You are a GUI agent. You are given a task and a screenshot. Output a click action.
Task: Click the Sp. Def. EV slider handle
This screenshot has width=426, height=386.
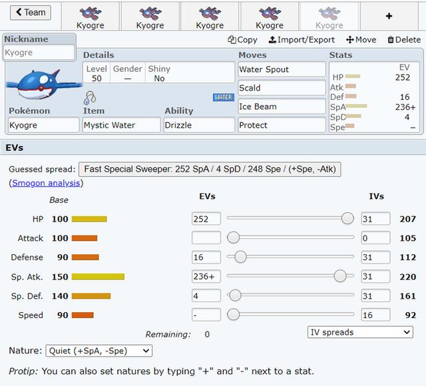[x=235, y=295]
